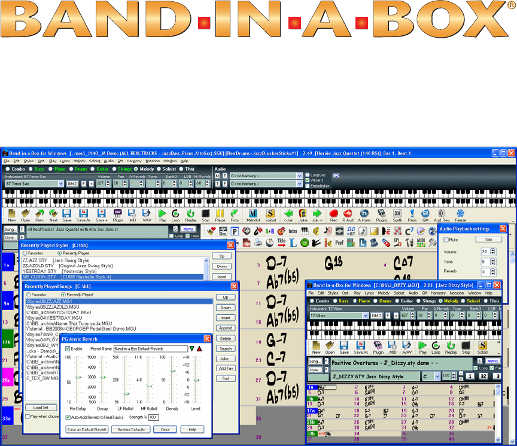Open 12 Vibes instrument dropdown in J_DIZZY window
This screenshot has height=446, width=517.
366,315
